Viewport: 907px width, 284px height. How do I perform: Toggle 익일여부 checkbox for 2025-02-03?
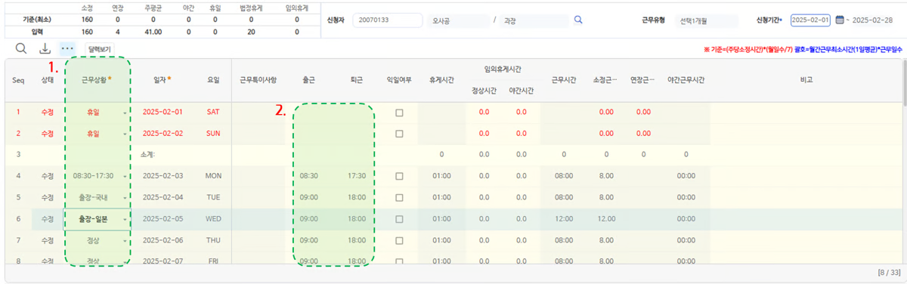click(399, 176)
